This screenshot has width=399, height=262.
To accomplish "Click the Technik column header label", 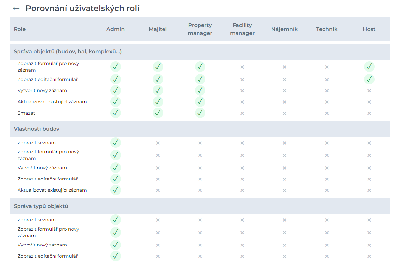I will [x=327, y=29].
